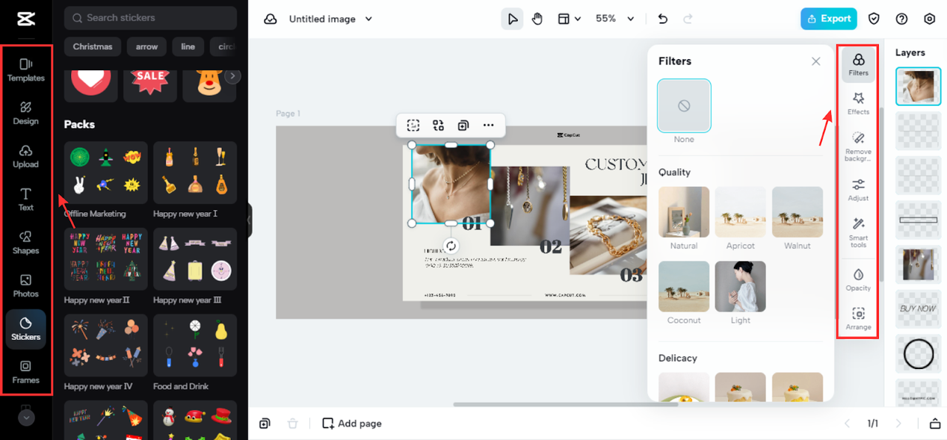This screenshot has height=440, width=947.
Task: Expand the bottom pages tray
Action: click(x=935, y=424)
